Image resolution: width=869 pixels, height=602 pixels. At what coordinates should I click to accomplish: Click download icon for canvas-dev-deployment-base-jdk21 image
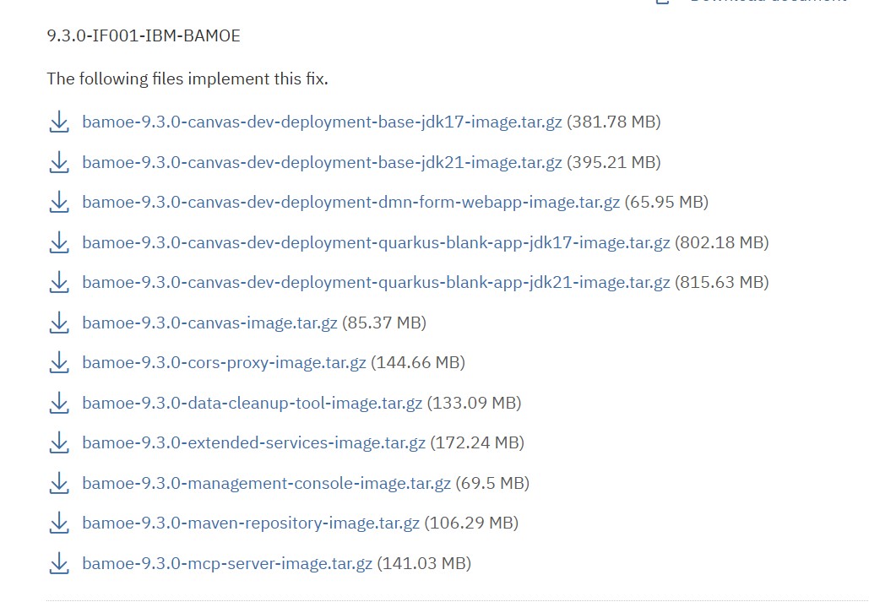59,162
